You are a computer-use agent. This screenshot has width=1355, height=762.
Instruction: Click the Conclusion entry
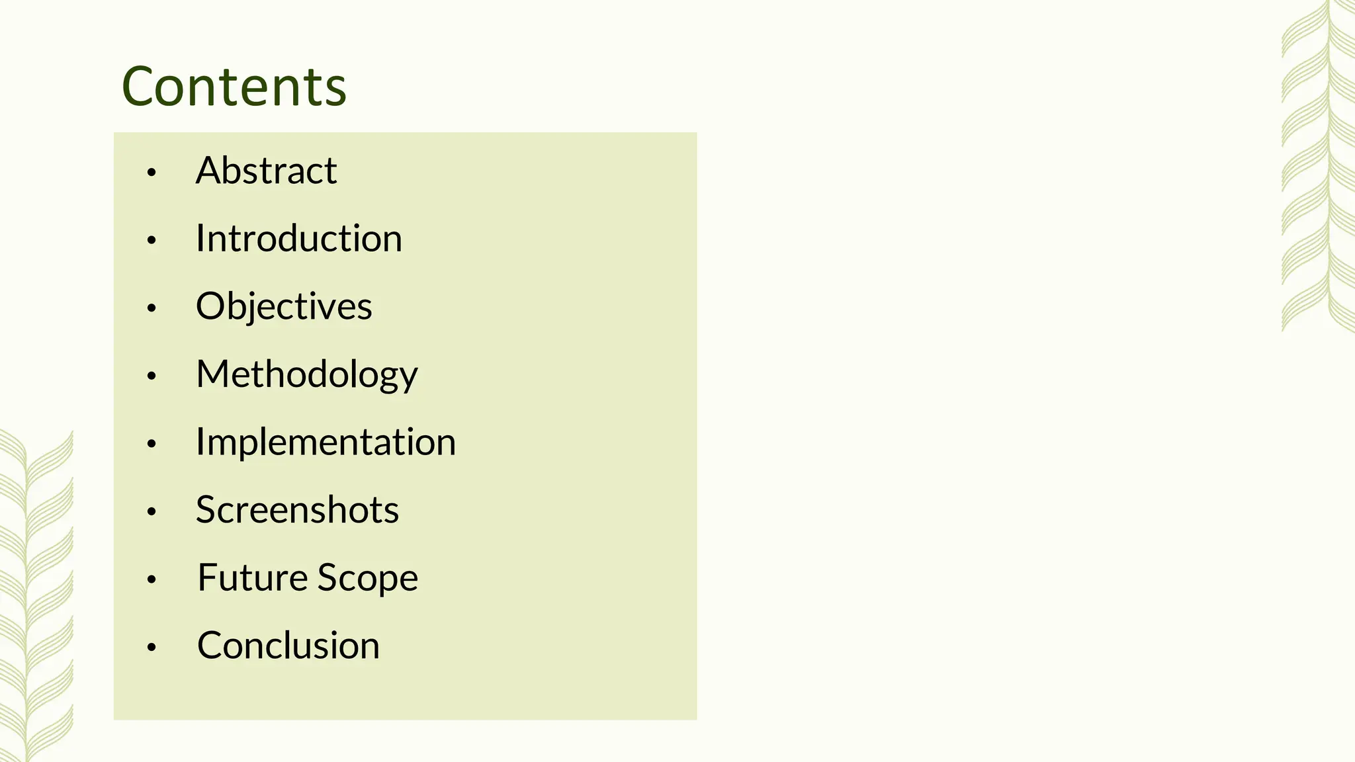pos(288,646)
